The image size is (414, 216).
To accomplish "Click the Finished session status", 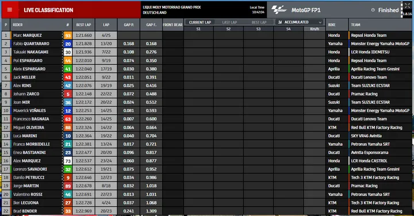I will click(388, 10).
